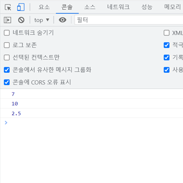Uncheck 콘솔에서 유사한 메시지 그룹화

coord(7,70)
